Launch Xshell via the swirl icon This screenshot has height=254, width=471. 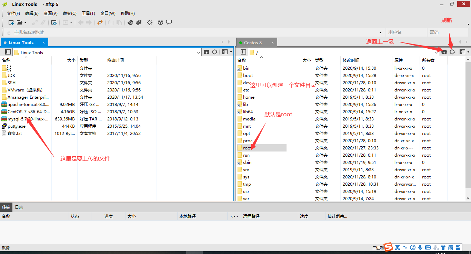[130, 22]
